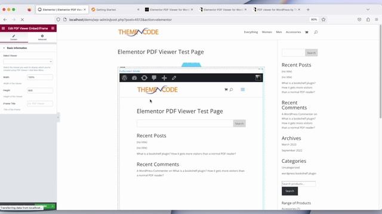Open the Firefox application menu
The image size is (382, 214).
pos(377,20)
